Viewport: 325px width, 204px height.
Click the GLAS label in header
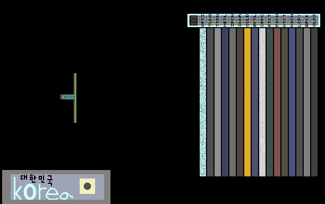click(314, 20)
